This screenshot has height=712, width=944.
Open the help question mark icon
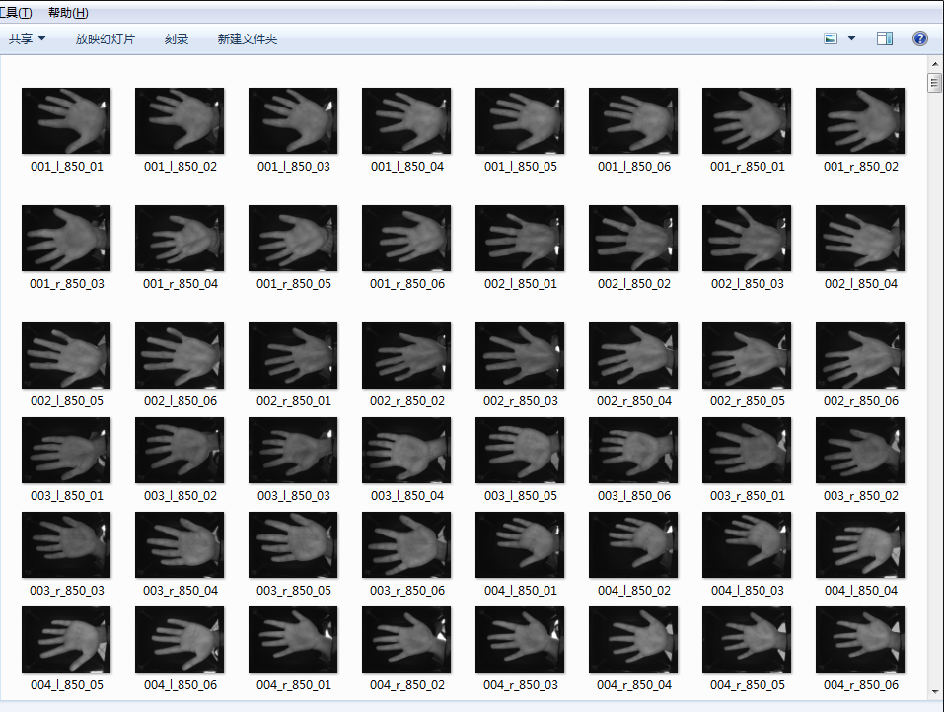[x=920, y=39]
